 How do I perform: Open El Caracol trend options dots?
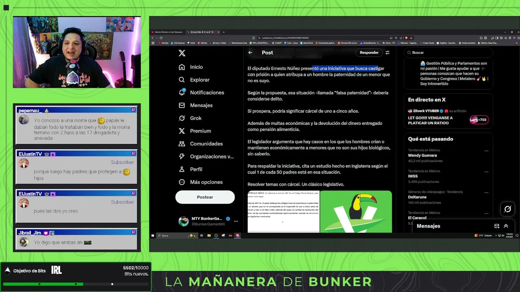coord(486,213)
